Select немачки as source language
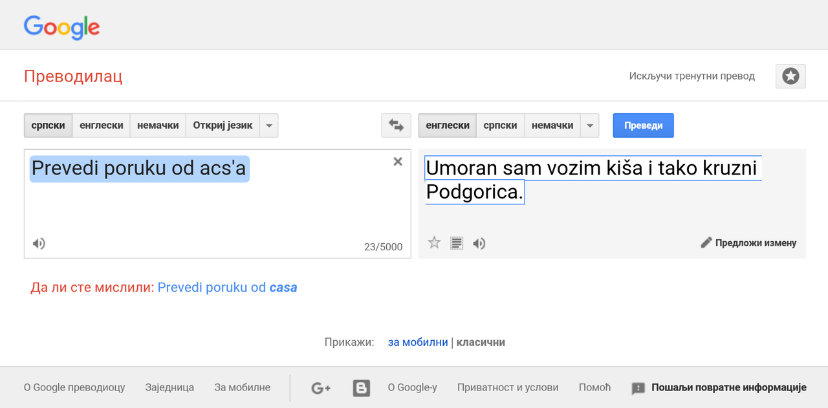The height and width of the screenshot is (408, 828). [x=158, y=125]
